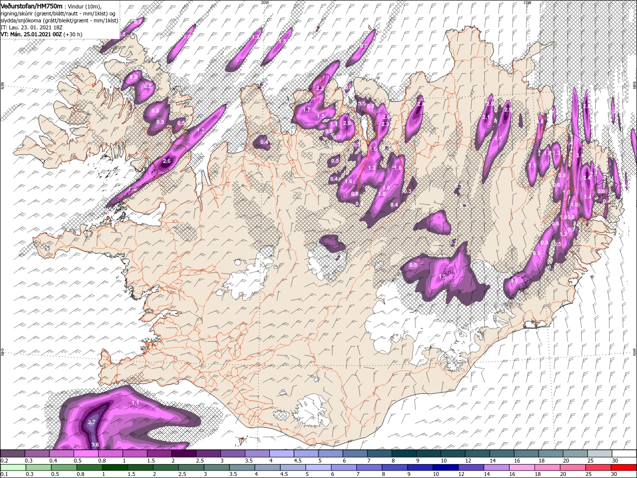Choose the light gray upper swatch between 20 and 25
This screenshot has height=478, width=637.
[x=574, y=454]
